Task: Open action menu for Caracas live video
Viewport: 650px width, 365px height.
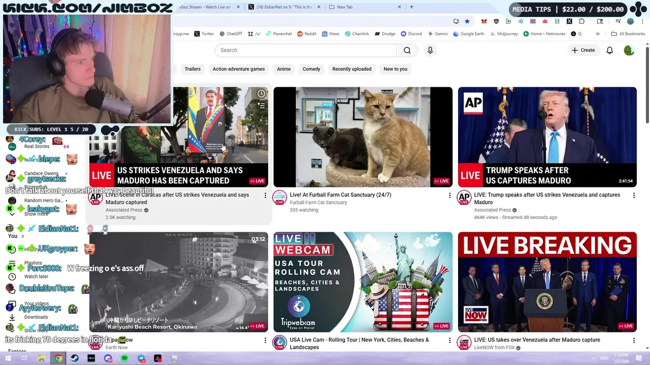Action: 265,195
